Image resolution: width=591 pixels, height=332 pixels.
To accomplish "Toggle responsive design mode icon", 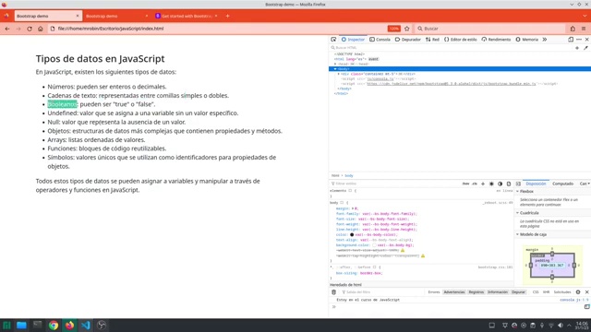I will click(571, 39).
